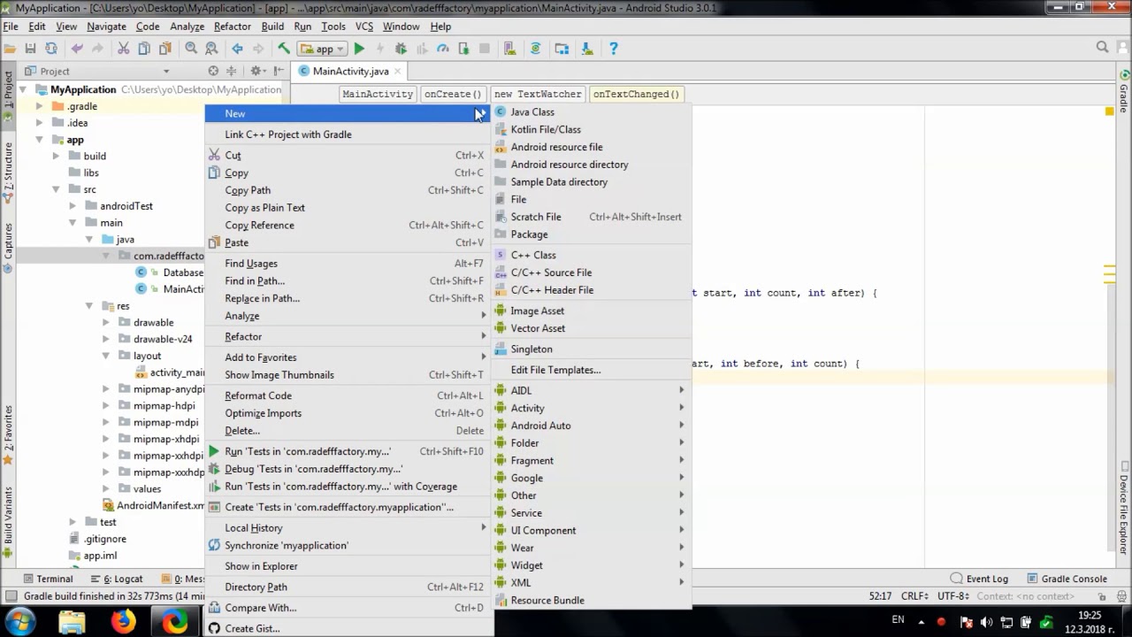Image resolution: width=1132 pixels, height=637 pixels.
Task: Open the Gradle Console tool window
Action: (x=1067, y=579)
